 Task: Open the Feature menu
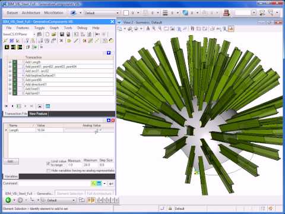pos(23,28)
